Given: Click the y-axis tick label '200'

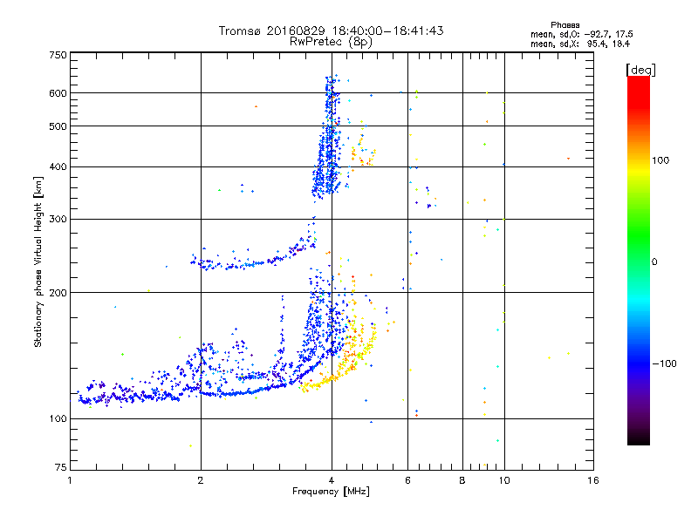Looking at the screenshot, I should coord(58,293).
